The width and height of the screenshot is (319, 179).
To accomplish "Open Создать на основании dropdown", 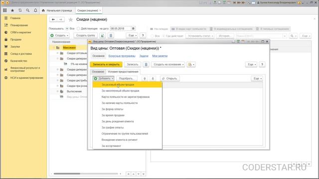I will coord(168,65).
